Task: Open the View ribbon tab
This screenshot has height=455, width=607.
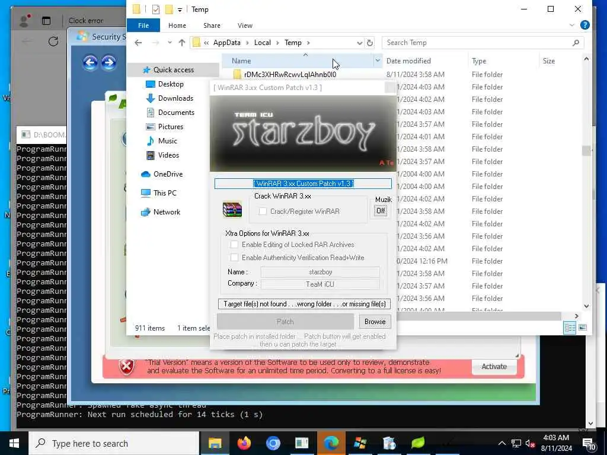Action: point(245,25)
